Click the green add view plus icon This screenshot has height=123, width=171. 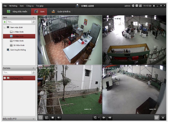click(5, 22)
